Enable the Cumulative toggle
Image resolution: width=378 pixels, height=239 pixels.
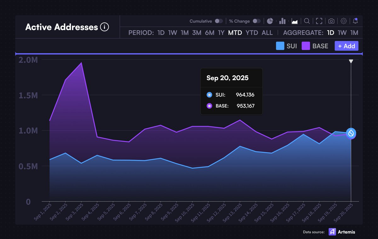coord(219,21)
